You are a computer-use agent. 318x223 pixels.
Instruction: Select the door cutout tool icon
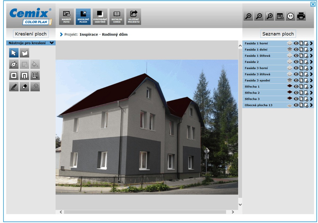(x=24, y=75)
